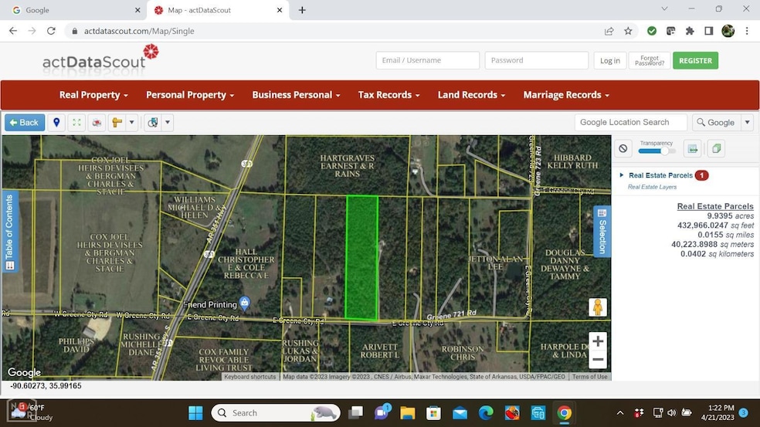Click the blue location pin tool
The height and width of the screenshot is (427, 760).
(56, 122)
